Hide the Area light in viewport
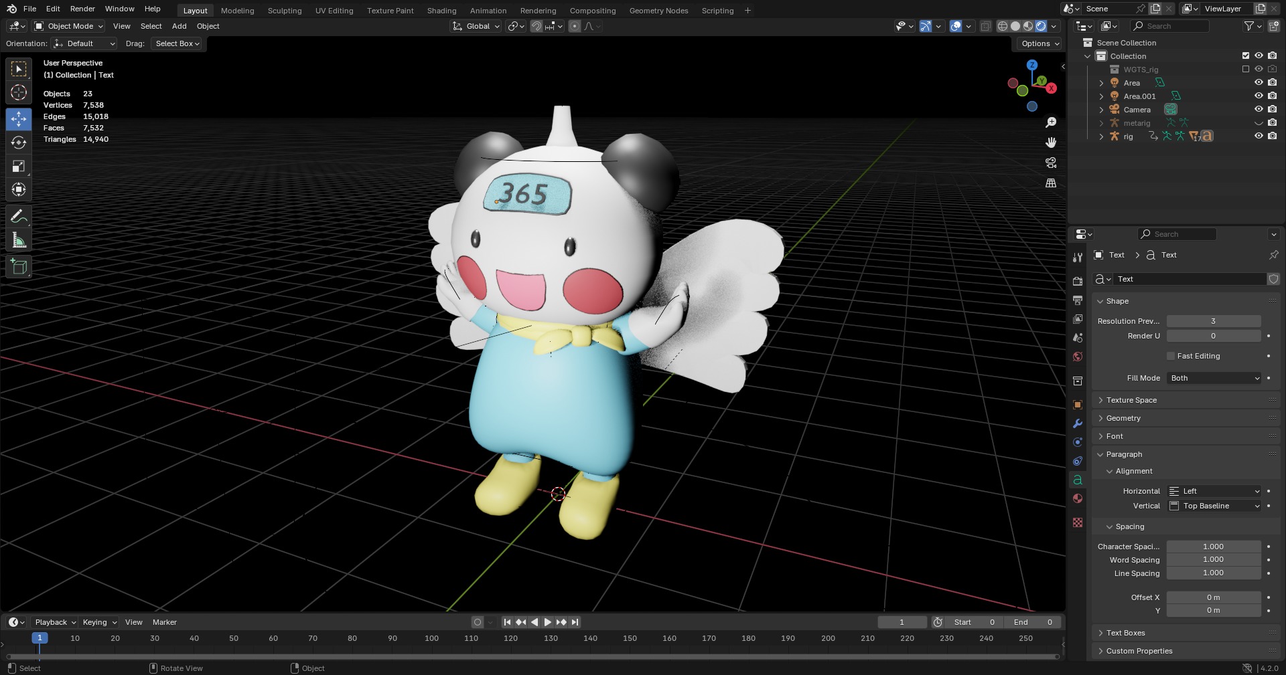The height and width of the screenshot is (675, 1286). (x=1259, y=83)
